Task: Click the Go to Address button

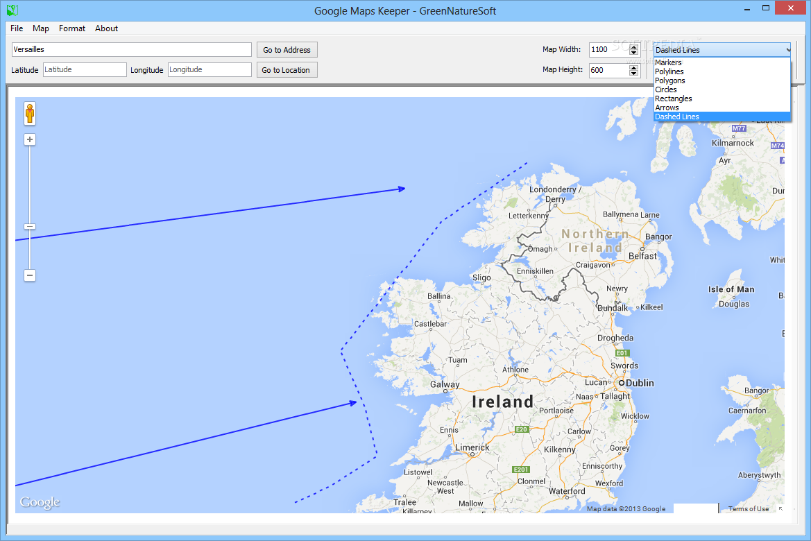Action: pyautogui.click(x=287, y=50)
